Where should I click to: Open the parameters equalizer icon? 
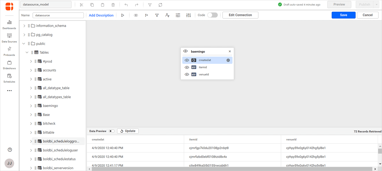(x=188, y=15)
